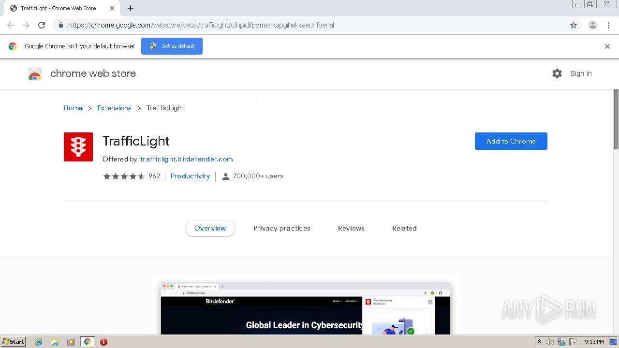Switch to Privacy practices tab
The width and height of the screenshot is (619, 348).
pos(282,228)
